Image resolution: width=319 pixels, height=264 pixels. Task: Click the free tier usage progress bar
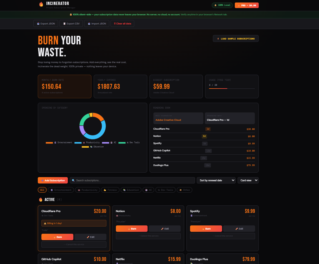click(x=232, y=89)
